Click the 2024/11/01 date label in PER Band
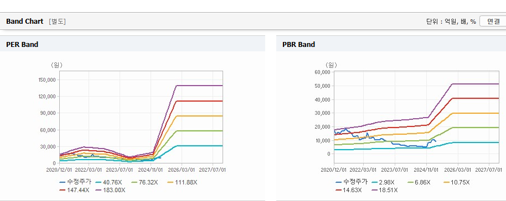 [151, 170]
